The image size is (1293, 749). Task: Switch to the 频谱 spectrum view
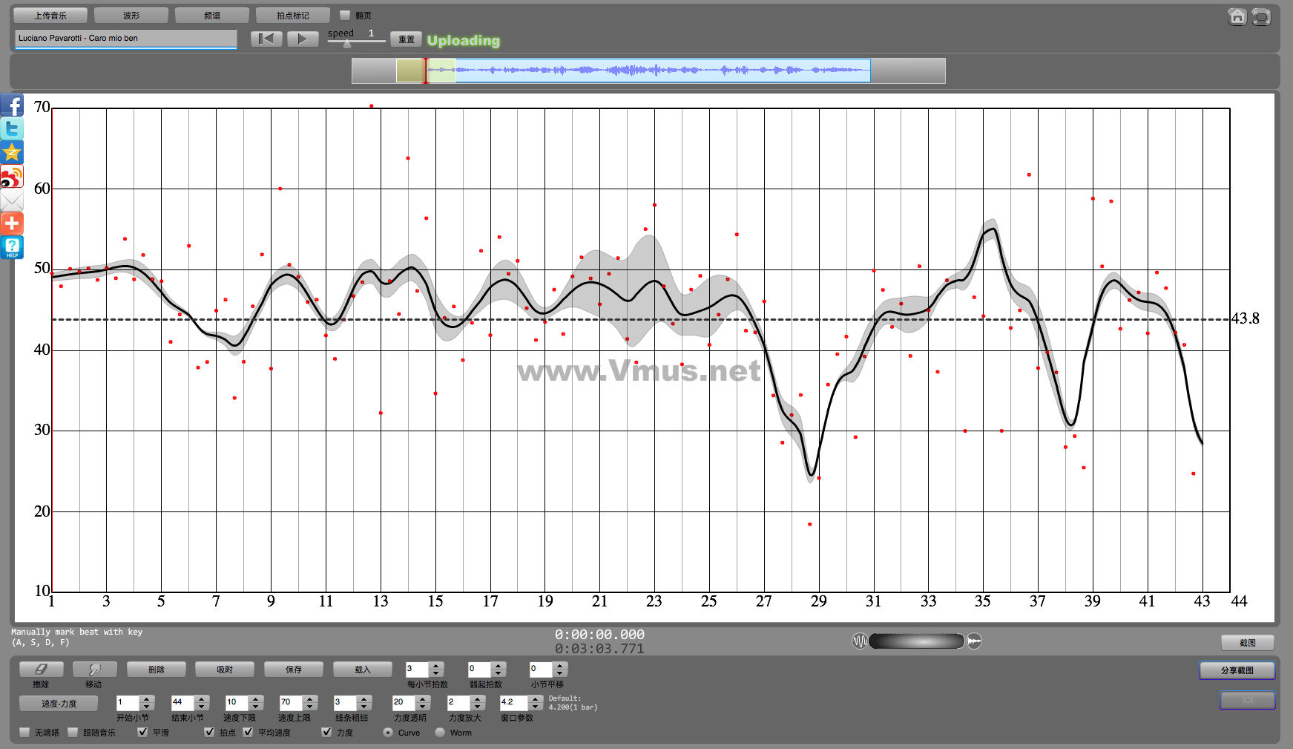tap(212, 16)
